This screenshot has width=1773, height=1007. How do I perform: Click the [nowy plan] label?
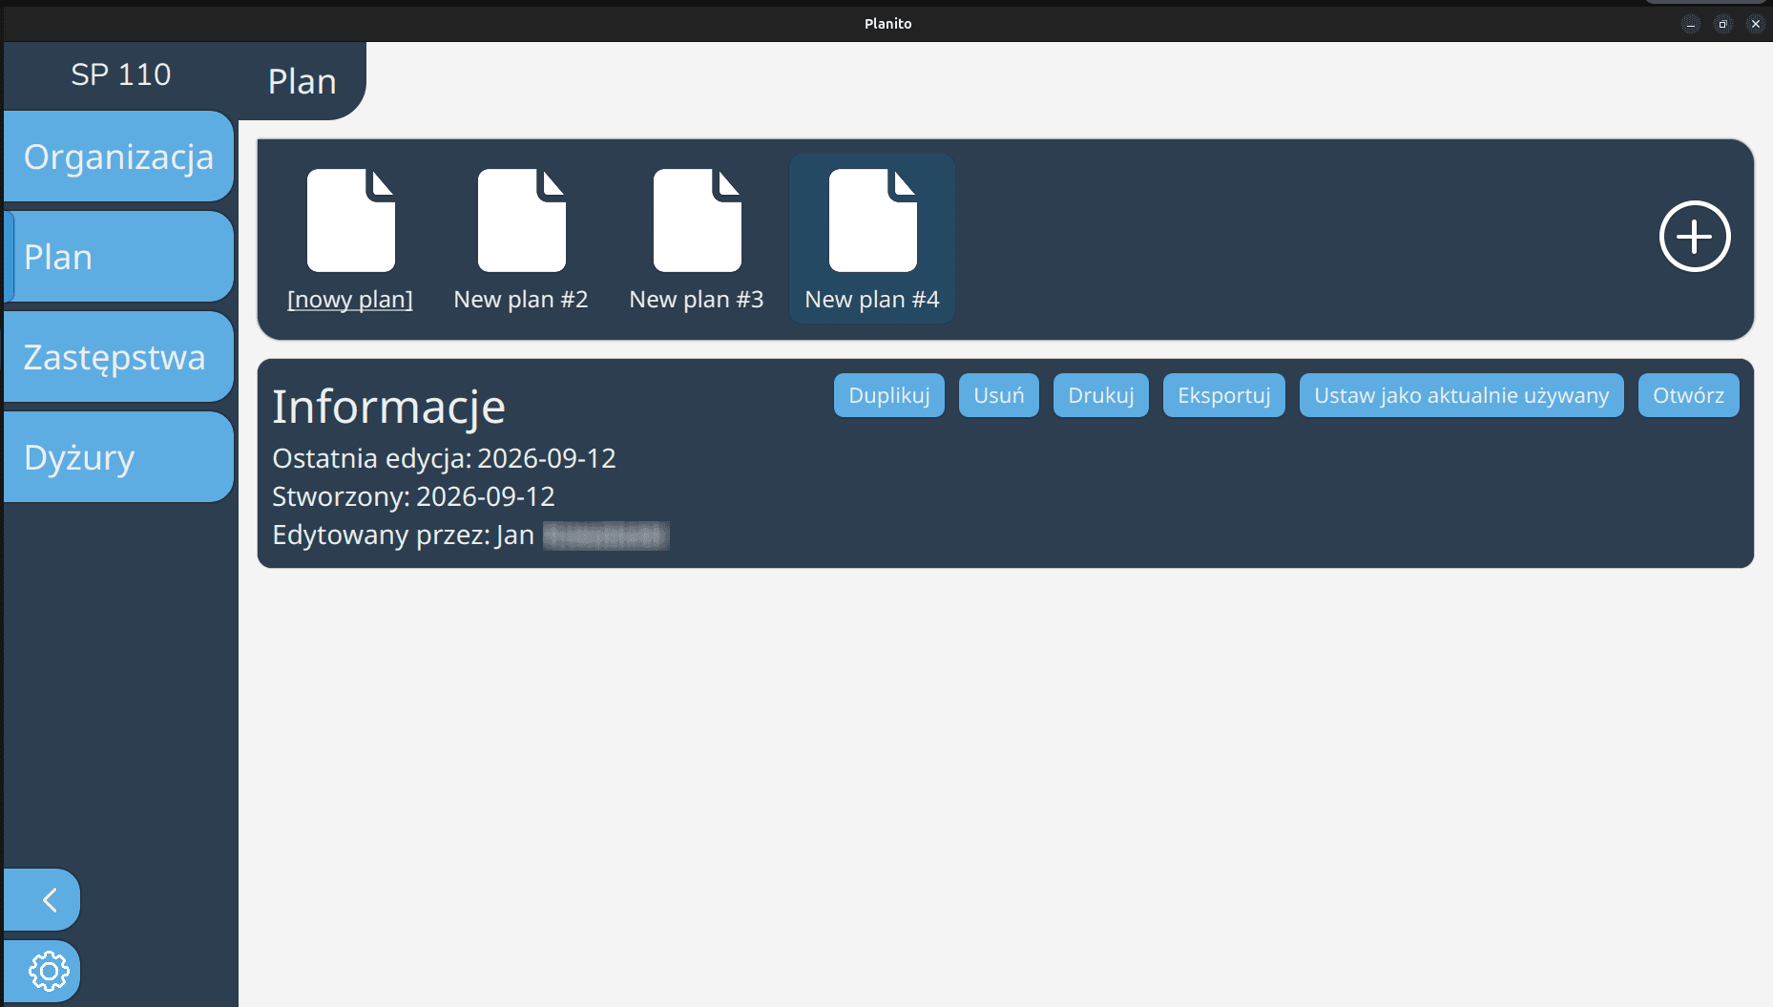[x=350, y=300]
